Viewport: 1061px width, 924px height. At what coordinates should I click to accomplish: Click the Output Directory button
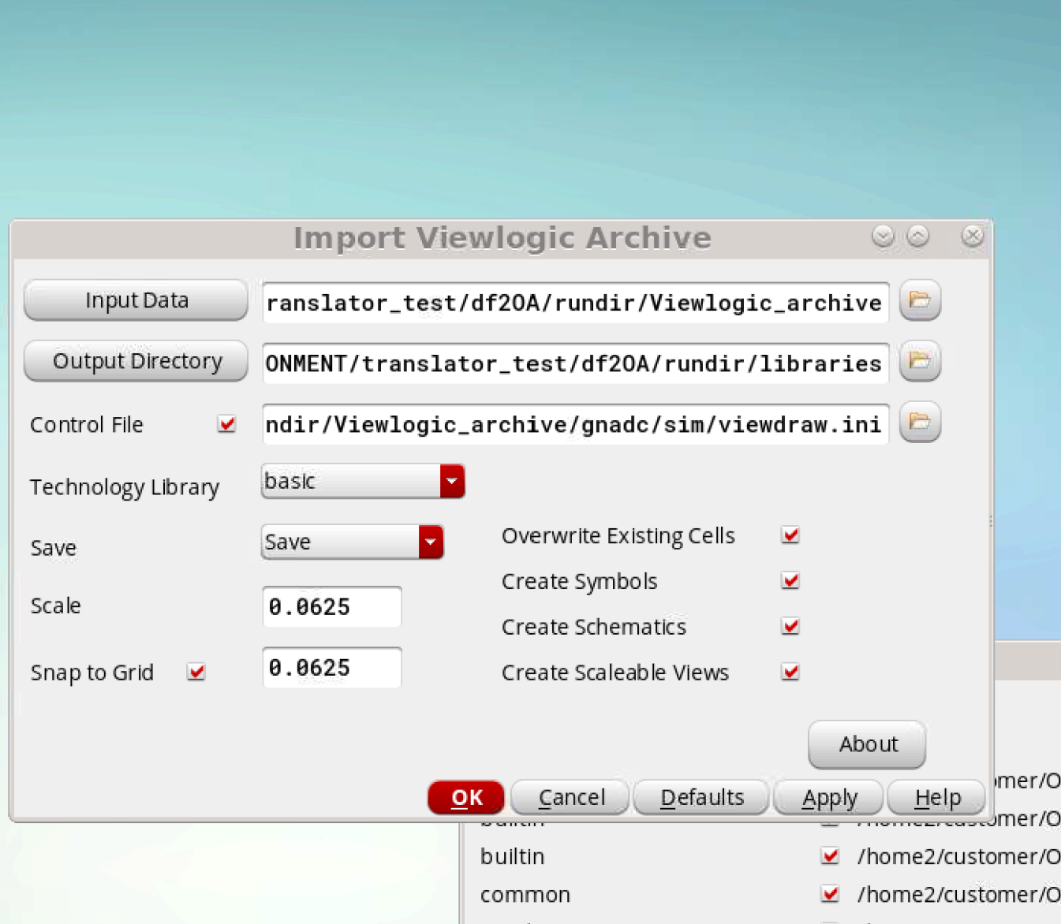point(136,361)
